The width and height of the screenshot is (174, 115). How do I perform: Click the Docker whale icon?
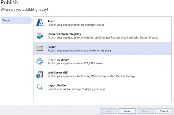point(40,36)
